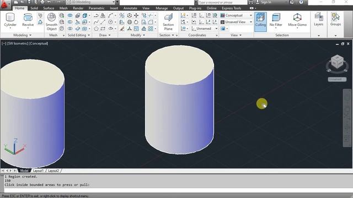The width and height of the screenshot is (353, 198).
Task: Click the Smooth Object mesh tool
Action: pyautogui.click(x=51, y=22)
